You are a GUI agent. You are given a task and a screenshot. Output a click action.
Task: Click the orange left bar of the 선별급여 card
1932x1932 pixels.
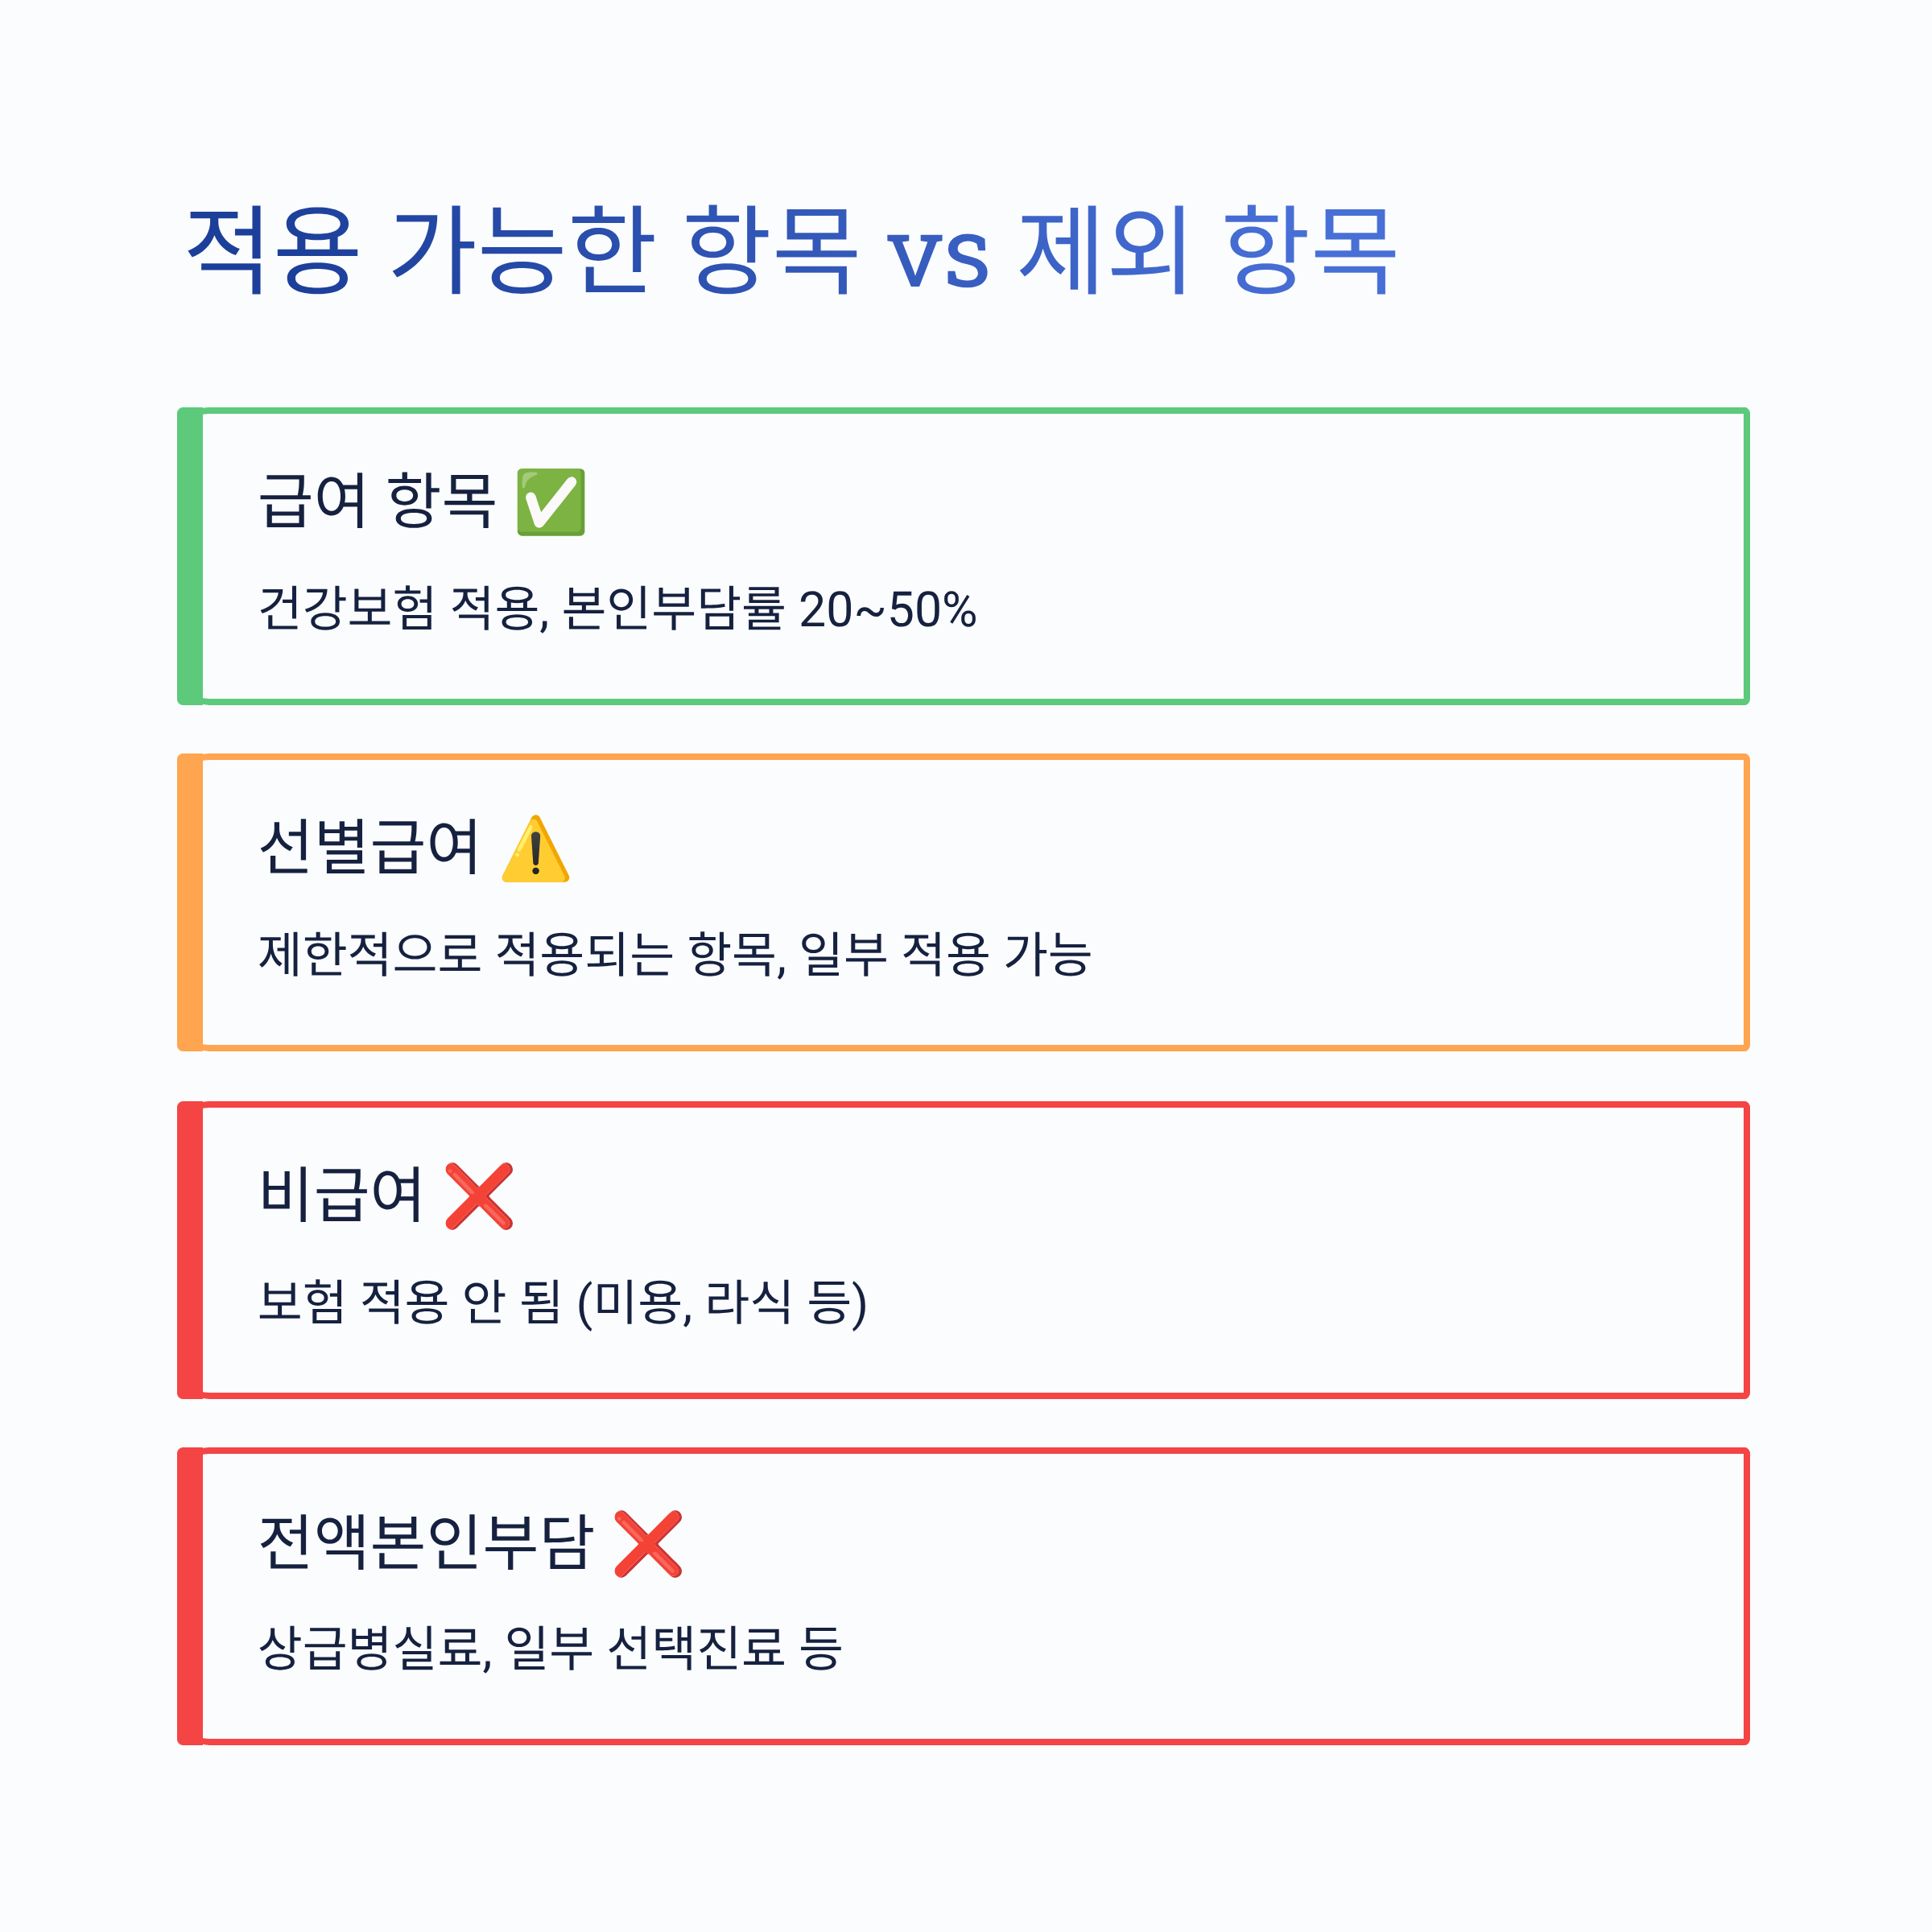click(190, 902)
